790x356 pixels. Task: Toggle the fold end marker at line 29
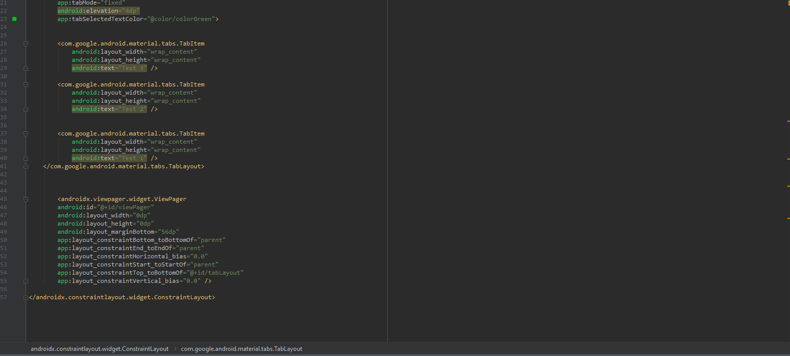26,68
